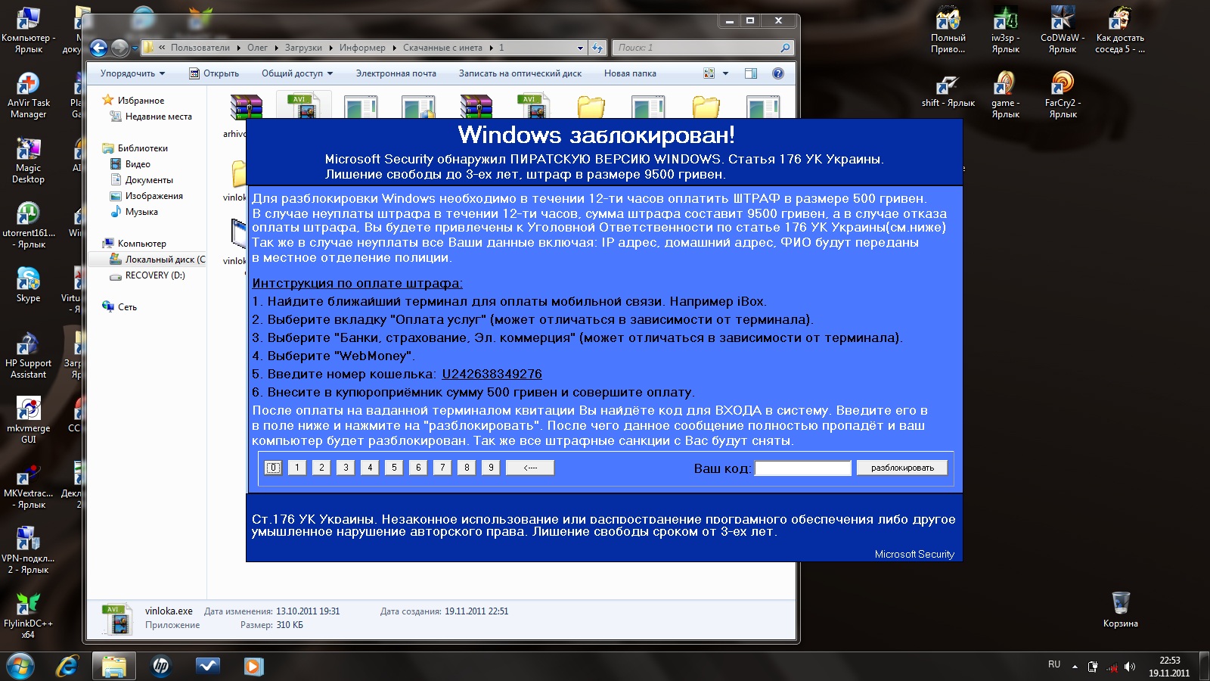This screenshot has width=1210, height=681.
Task: Open Magic Desktop icon
Action: point(28,160)
